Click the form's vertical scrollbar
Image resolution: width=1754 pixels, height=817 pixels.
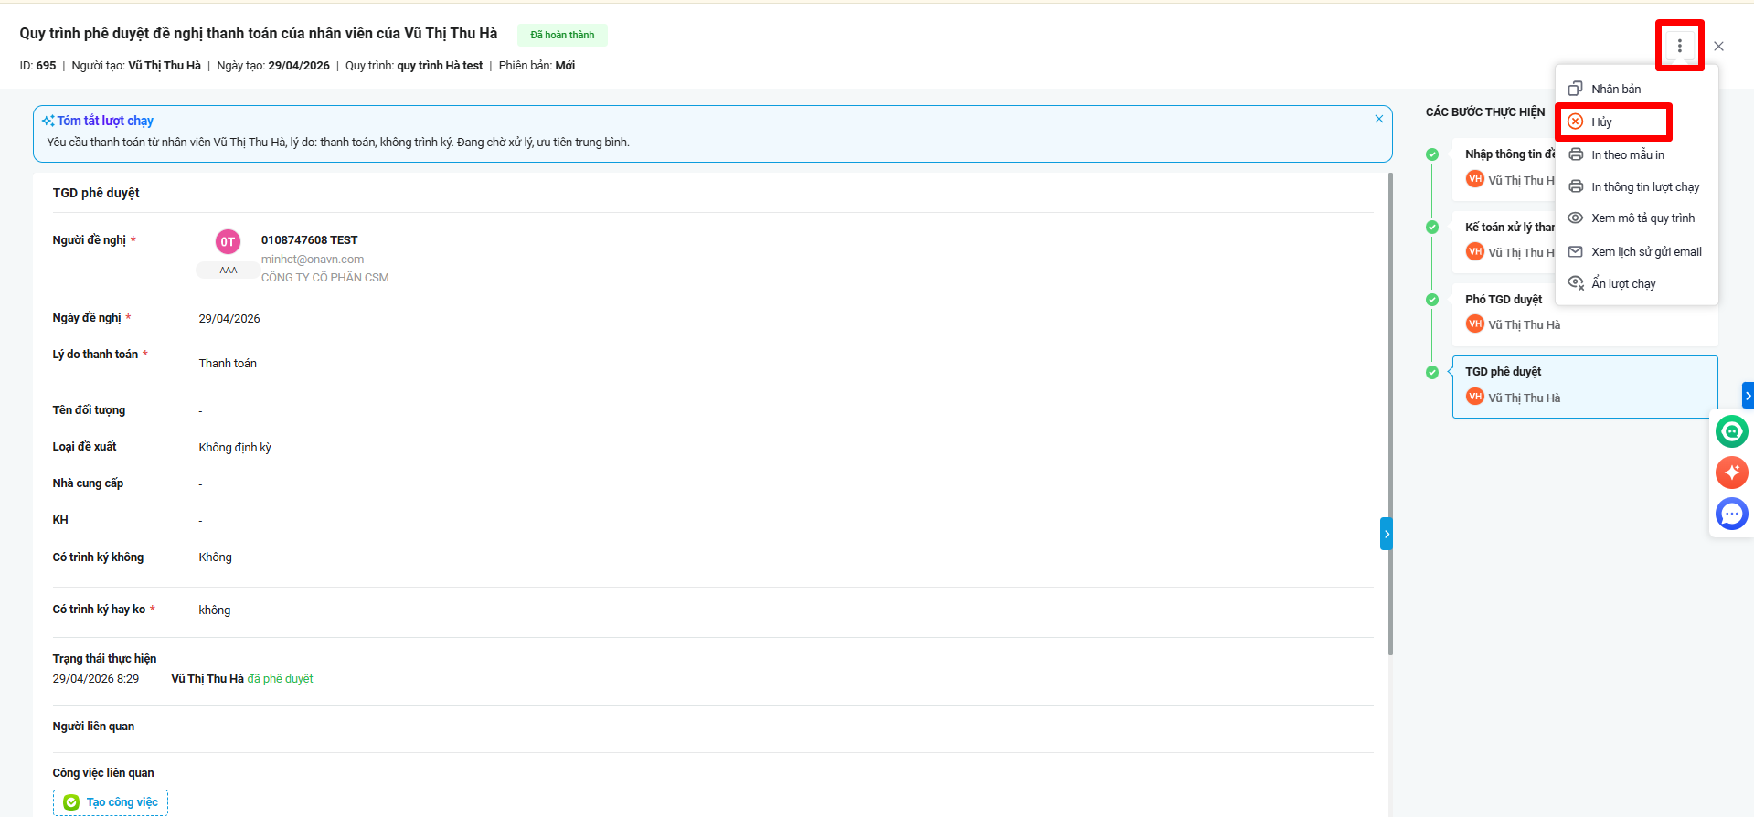click(1390, 414)
